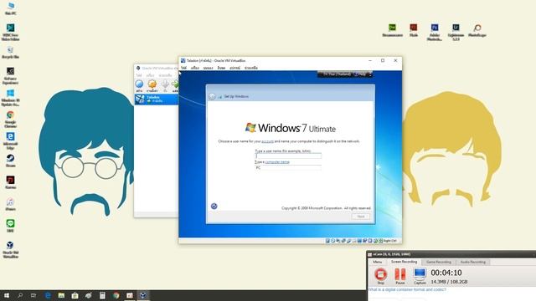Screen dimensions: 536x301
Task: Open the oCam Menu tab
Action: point(378,262)
